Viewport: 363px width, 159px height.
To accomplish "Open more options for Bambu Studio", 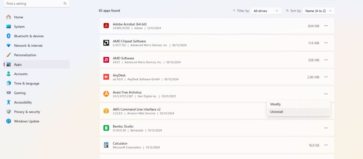I will pos(326,128).
